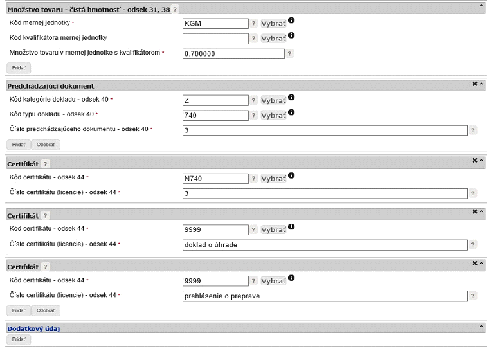Click the field containing prehlásenie o preprave
The image size is (488, 349).
tap(325, 296)
